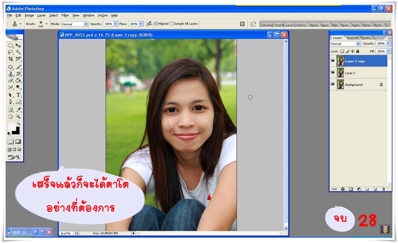Click the Create new group folder icon

tap(367, 189)
